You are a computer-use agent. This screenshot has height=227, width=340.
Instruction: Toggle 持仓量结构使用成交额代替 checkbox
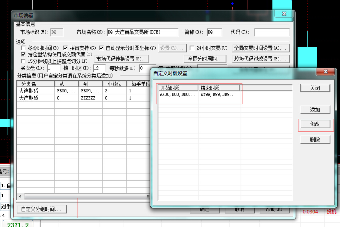(x=23, y=54)
